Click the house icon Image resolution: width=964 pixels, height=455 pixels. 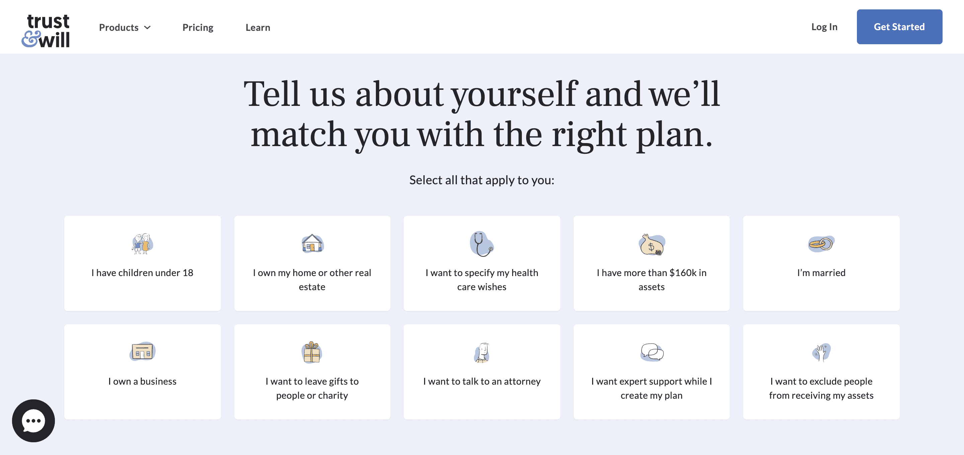pyautogui.click(x=313, y=244)
